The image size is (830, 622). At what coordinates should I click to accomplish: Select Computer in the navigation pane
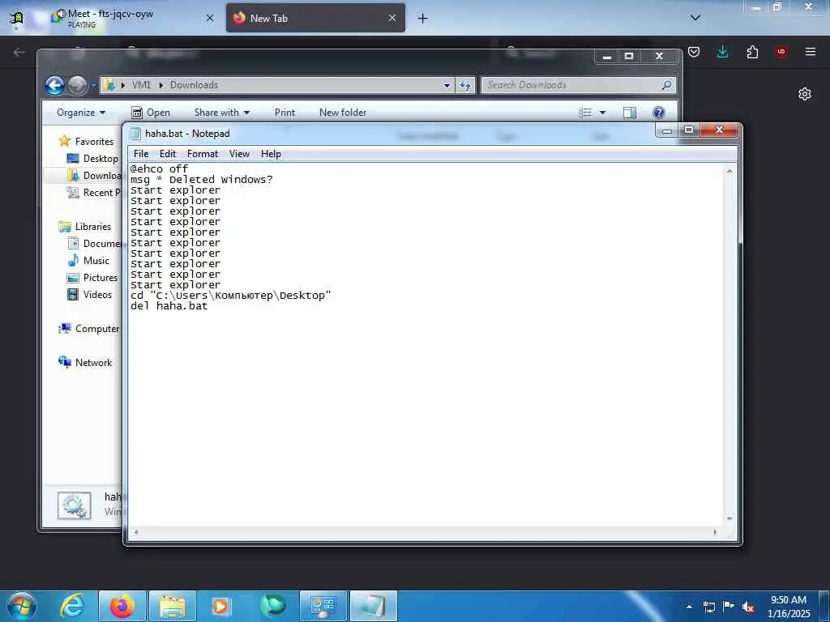click(x=89, y=329)
